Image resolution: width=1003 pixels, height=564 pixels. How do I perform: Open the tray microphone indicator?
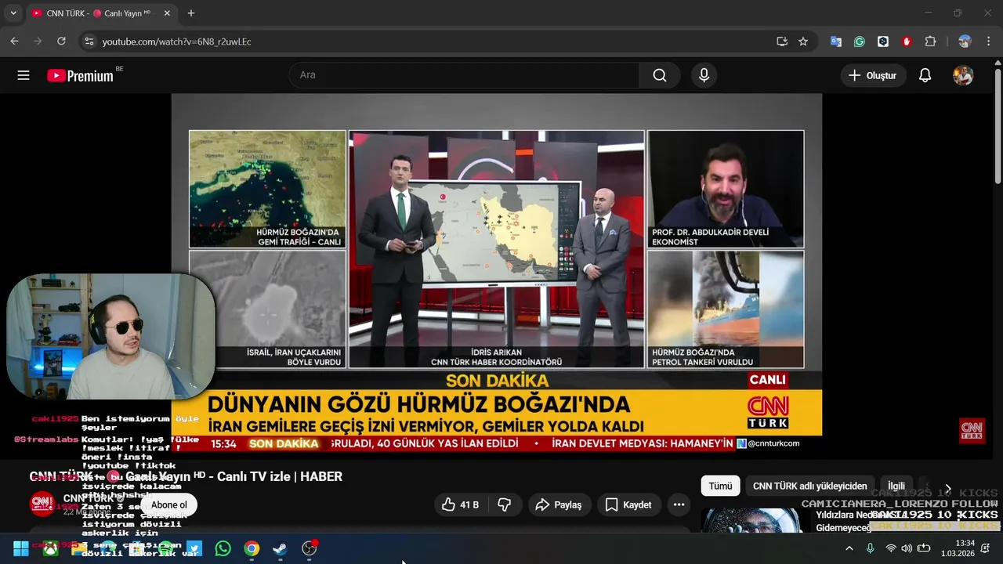click(870, 548)
